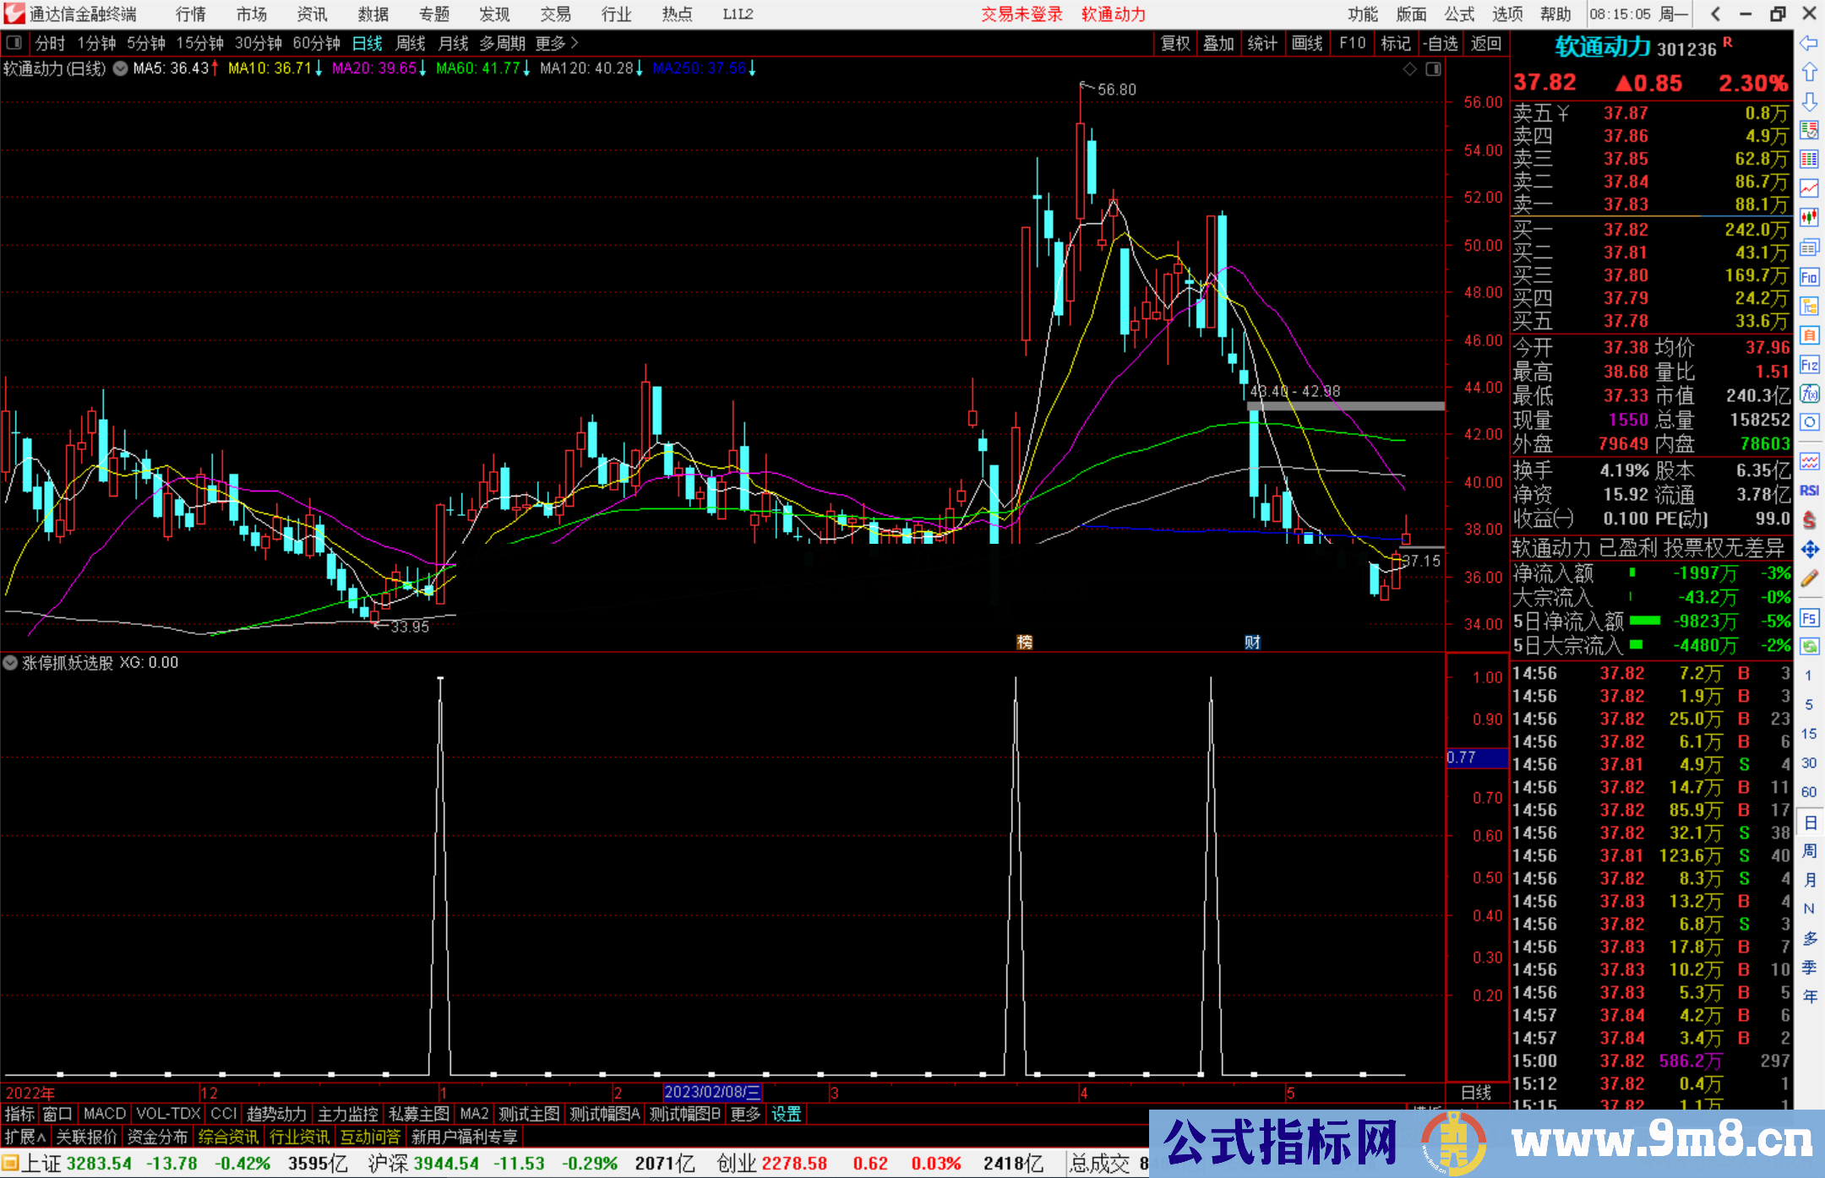Toggle the round button beside 涨停抓妖选股

click(10, 663)
